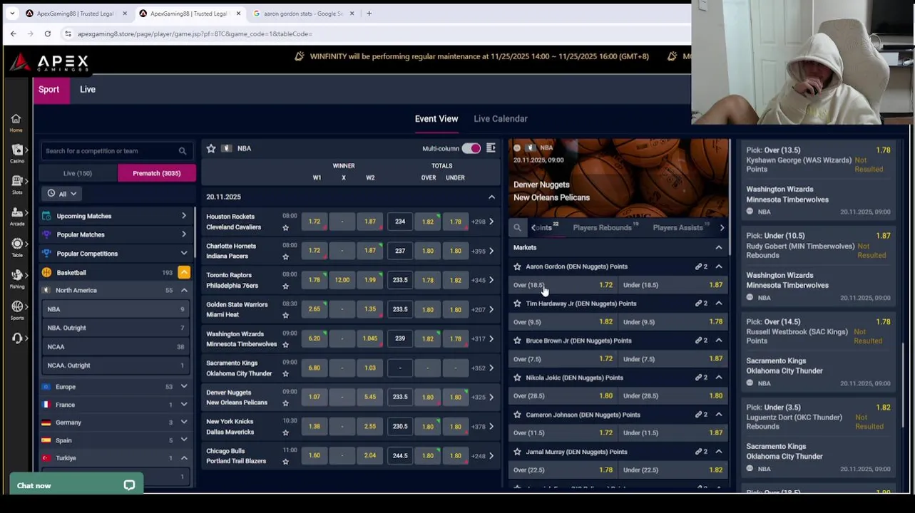Collapse the Basketball sport section
Image resolution: width=915 pixels, height=513 pixels.
184,272
